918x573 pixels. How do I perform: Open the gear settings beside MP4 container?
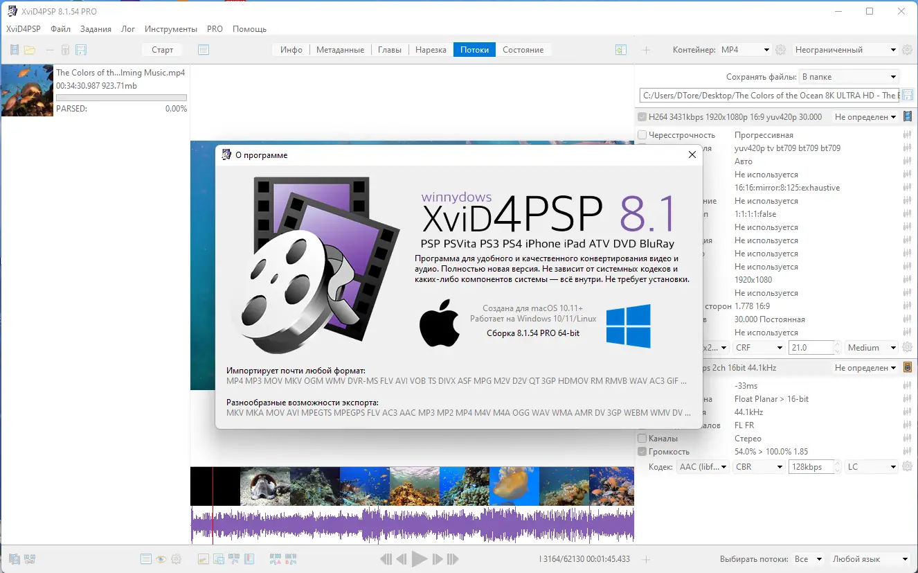[780, 50]
